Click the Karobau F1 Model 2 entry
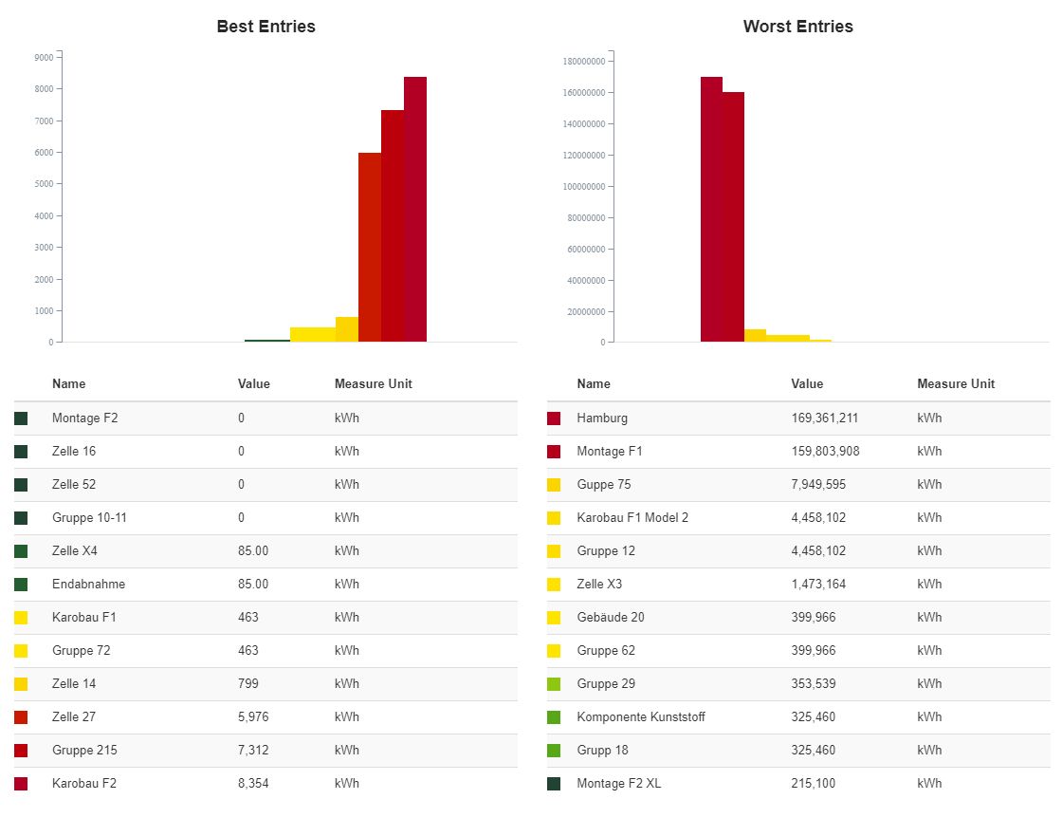 click(x=632, y=518)
